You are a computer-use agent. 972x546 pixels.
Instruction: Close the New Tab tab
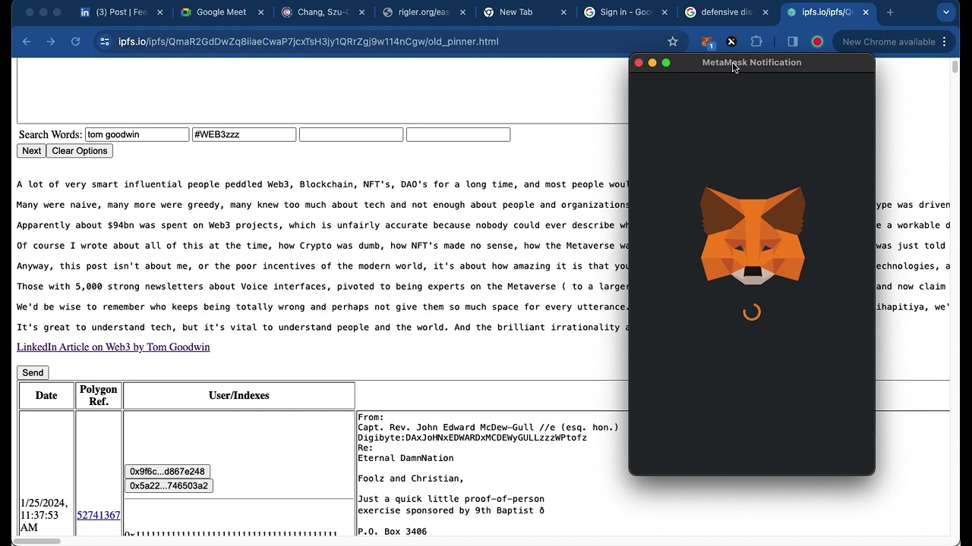coord(563,12)
